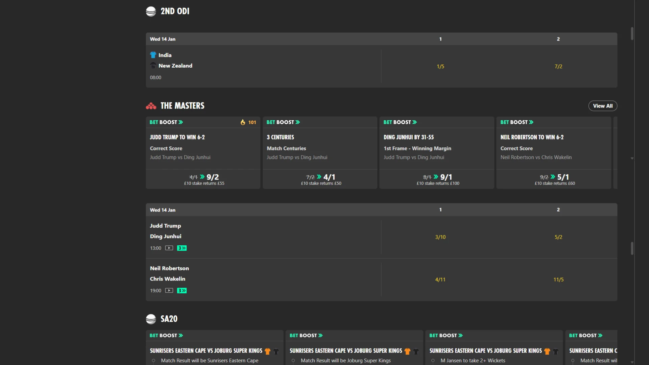
Task: Select radio for Match Result Joburg Super Kings
Action: click(x=293, y=361)
